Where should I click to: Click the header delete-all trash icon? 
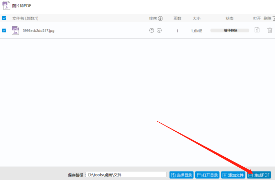pos(274,18)
